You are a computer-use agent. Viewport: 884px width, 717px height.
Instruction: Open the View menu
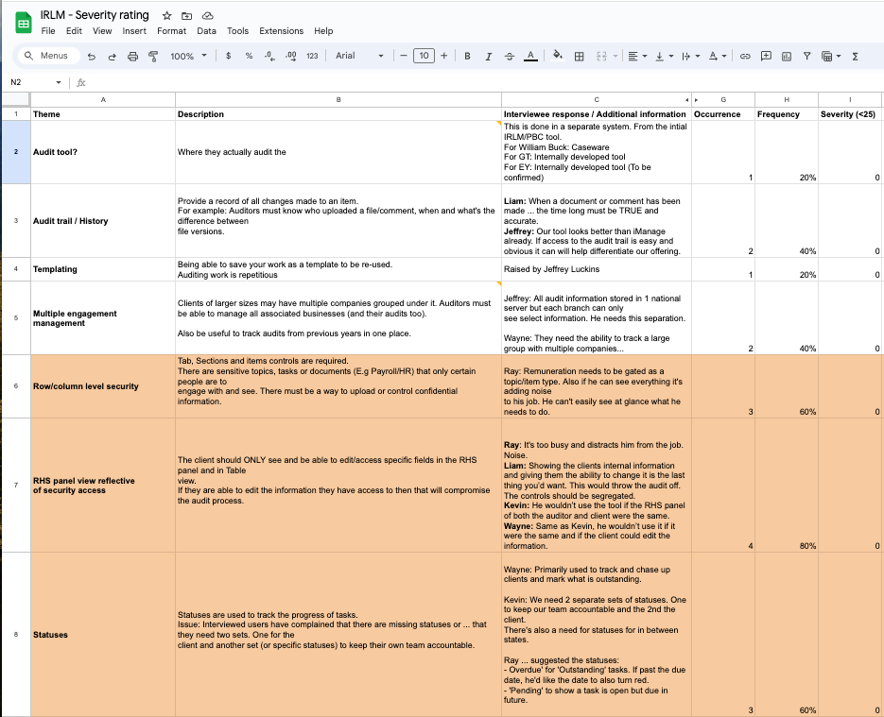point(102,31)
